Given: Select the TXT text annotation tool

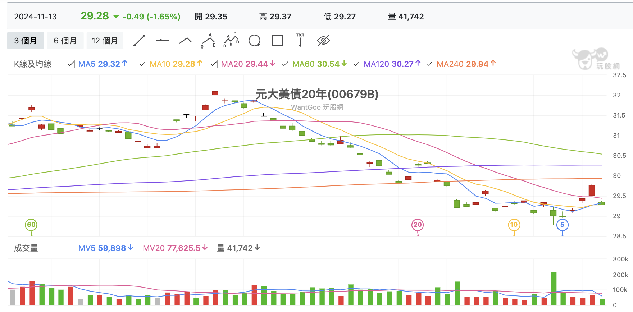Looking at the screenshot, I should tap(300, 40).
